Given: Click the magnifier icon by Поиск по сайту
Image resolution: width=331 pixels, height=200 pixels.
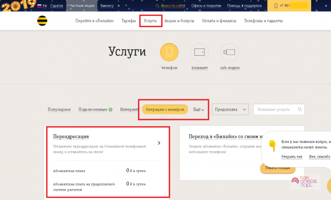Looking at the screenshot, I should [x=157, y=6].
